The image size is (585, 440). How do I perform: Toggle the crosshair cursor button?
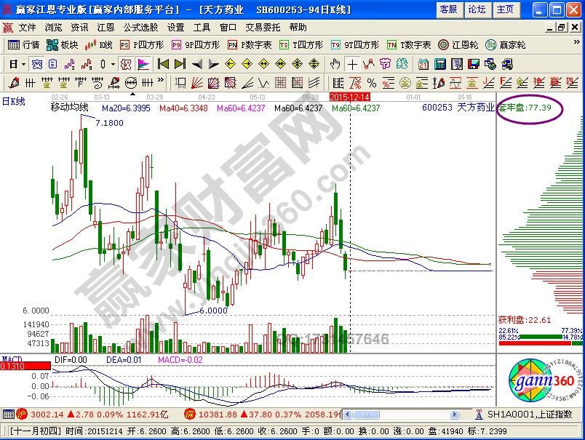[352, 63]
